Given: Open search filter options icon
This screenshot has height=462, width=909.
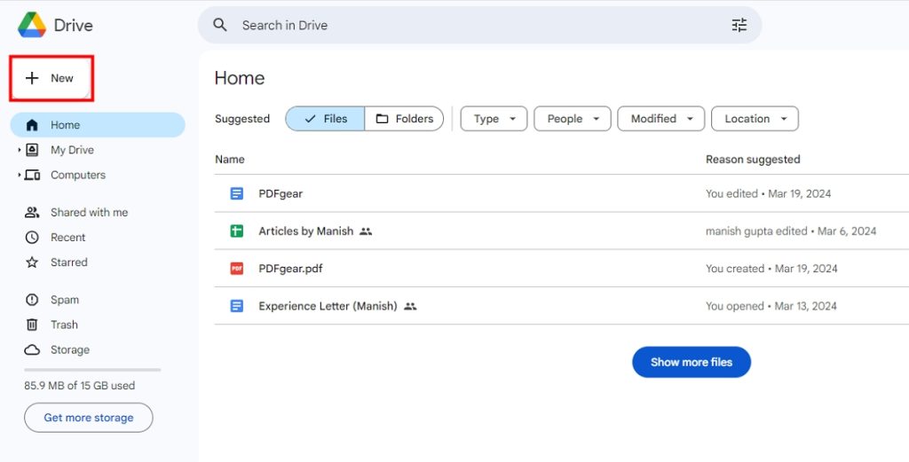Looking at the screenshot, I should tap(739, 25).
